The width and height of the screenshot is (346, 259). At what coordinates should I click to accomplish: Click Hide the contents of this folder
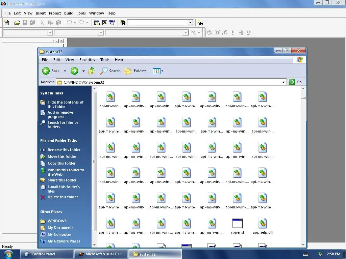coord(66,105)
